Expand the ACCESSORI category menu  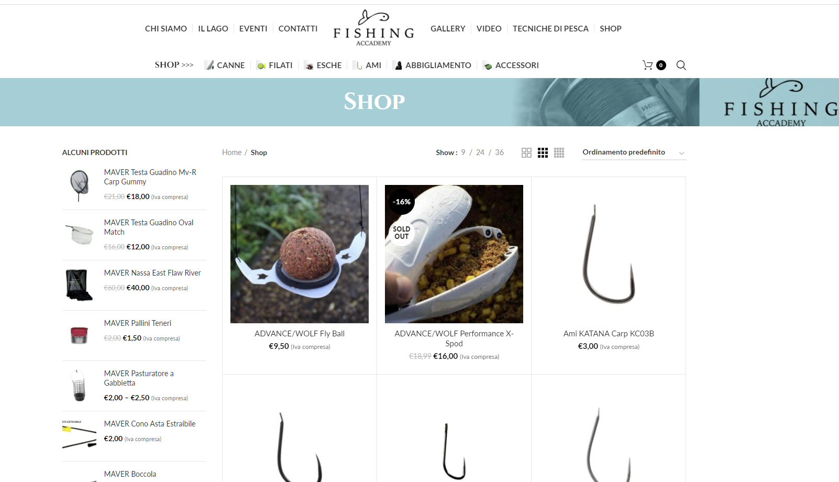pyautogui.click(x=511, y=65)
